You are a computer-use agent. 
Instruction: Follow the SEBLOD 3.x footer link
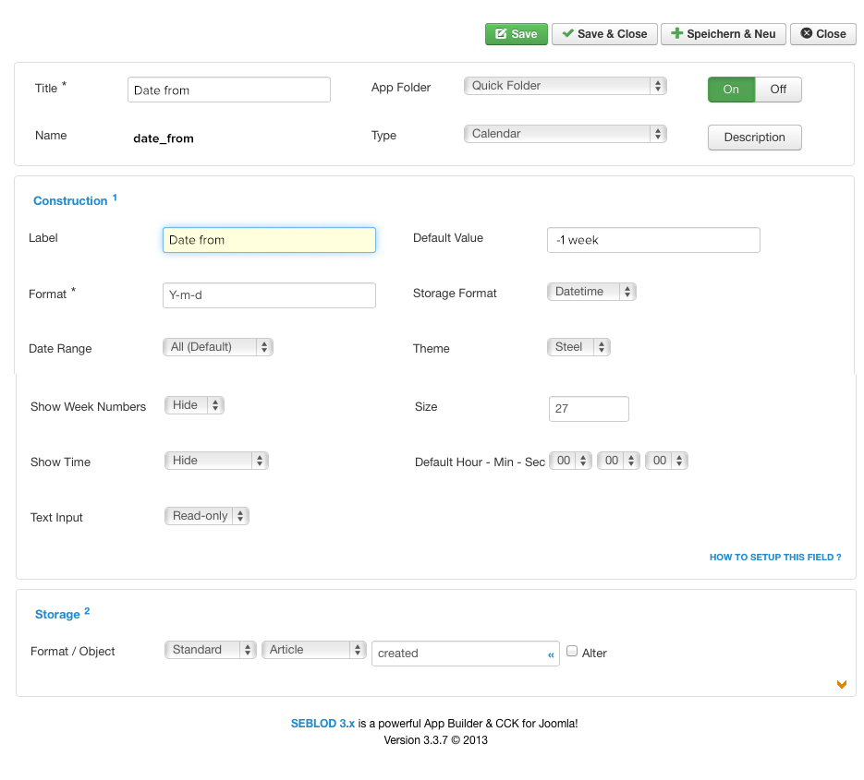pos(322,724)
